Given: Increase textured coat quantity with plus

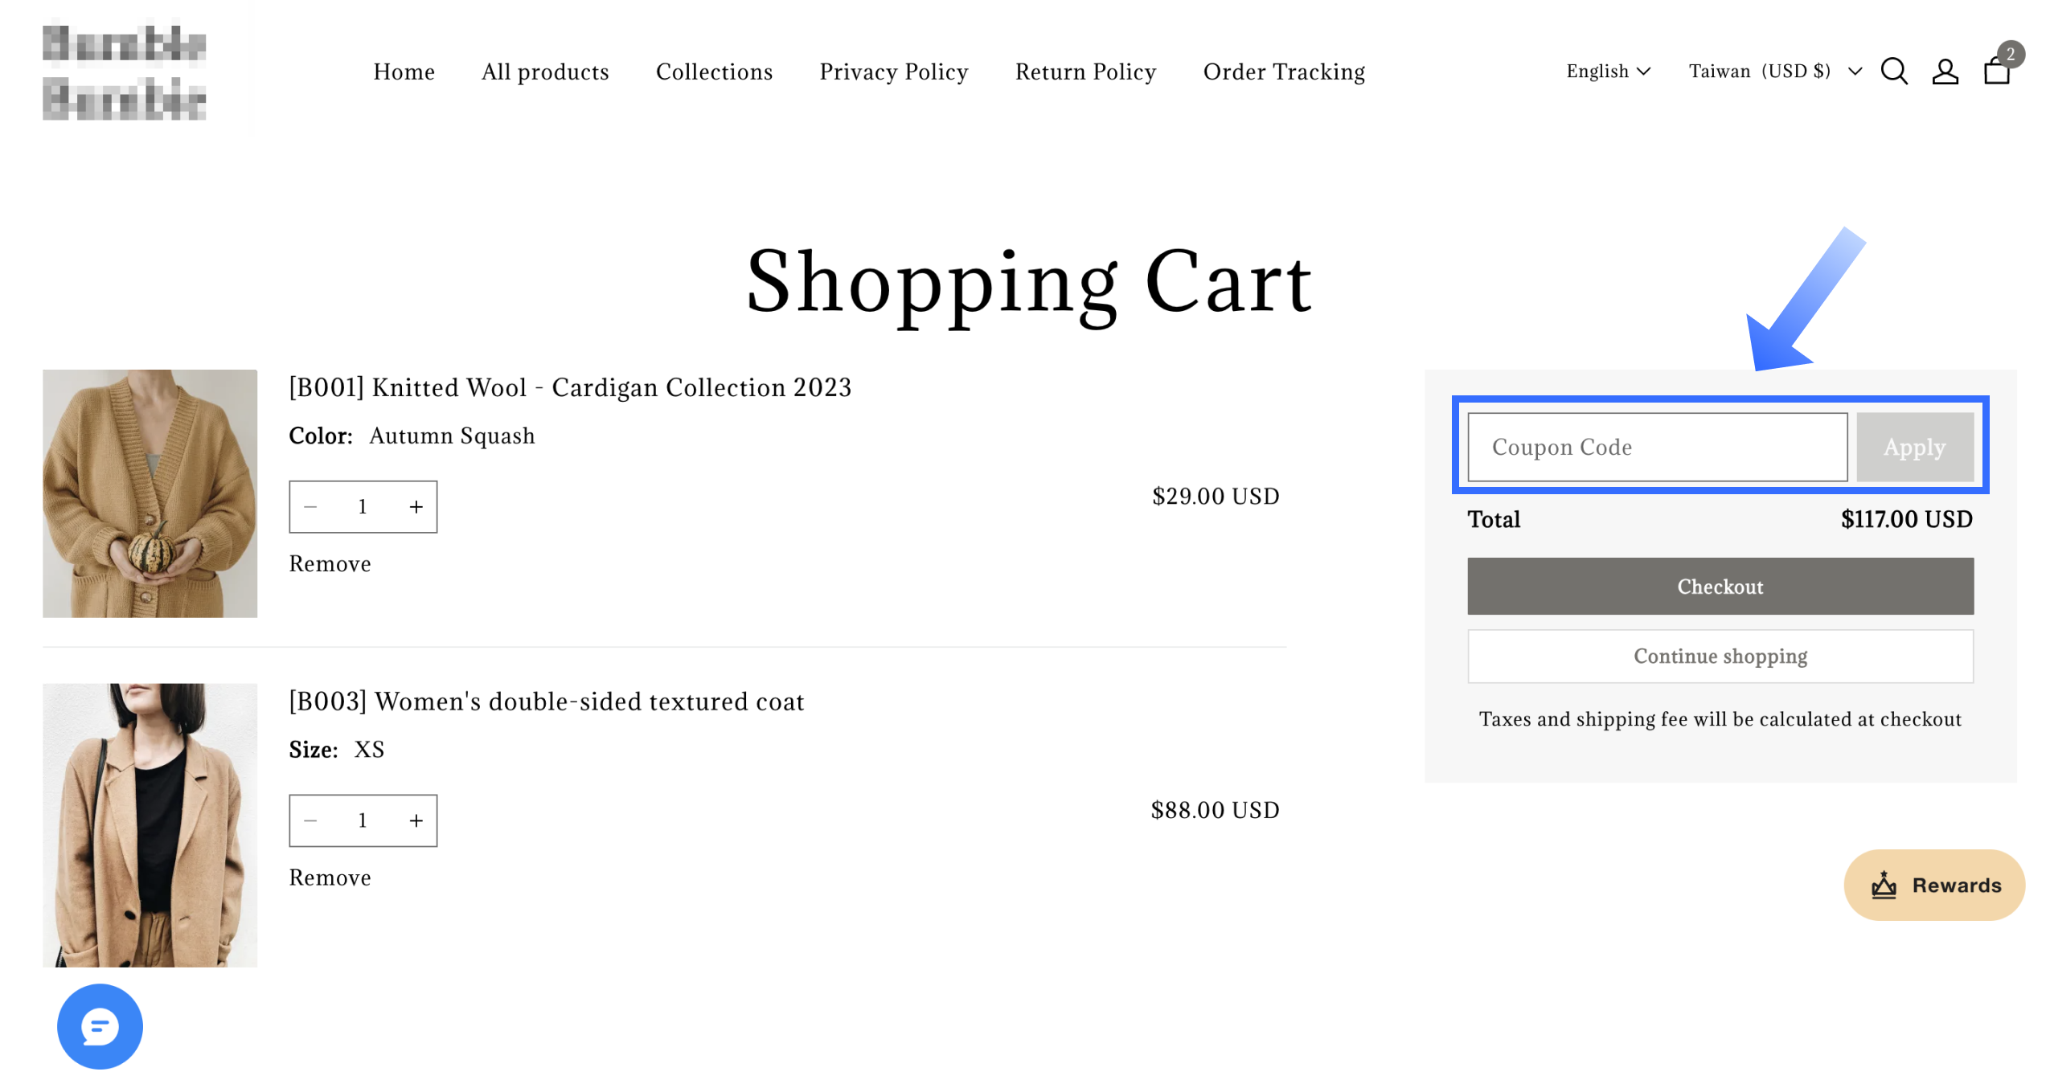Looking at the screenshot, I should (x=416, y=820).
